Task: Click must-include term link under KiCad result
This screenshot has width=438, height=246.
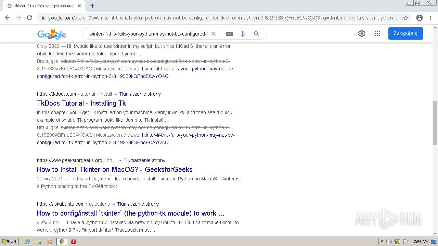Action: point(136,72)
